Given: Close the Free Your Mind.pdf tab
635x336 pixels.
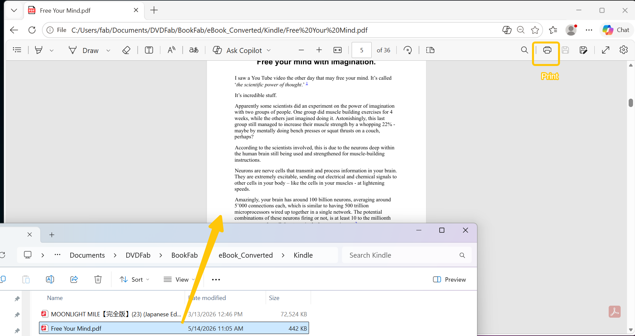Looking at the screenshot, I should point(136,10).
